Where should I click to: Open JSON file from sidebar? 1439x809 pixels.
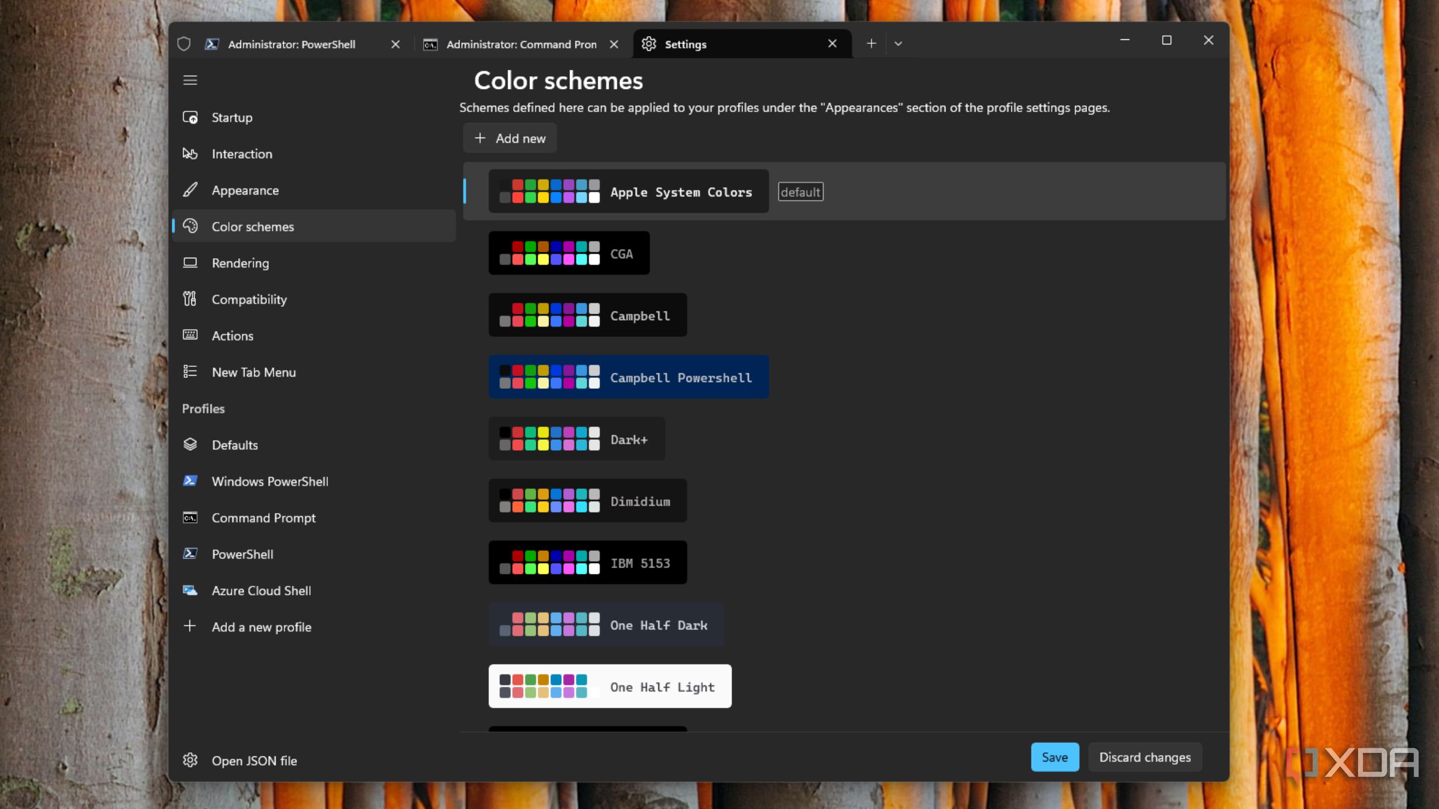[x=314, y=760]
